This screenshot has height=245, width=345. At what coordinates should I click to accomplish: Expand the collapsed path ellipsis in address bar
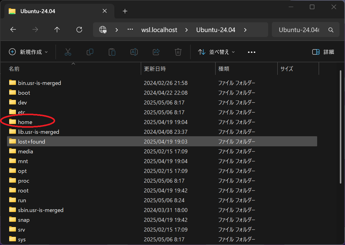130,29
